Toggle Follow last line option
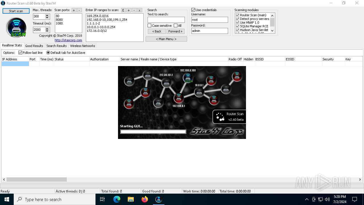 (20, 53)
